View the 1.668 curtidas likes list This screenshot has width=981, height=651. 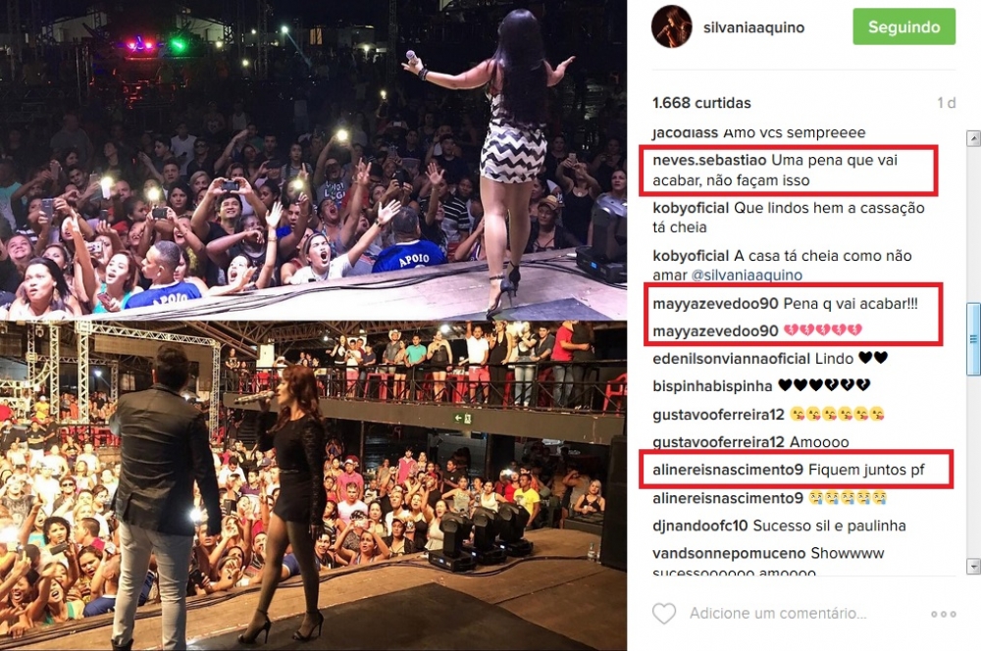tap(701, 103)
